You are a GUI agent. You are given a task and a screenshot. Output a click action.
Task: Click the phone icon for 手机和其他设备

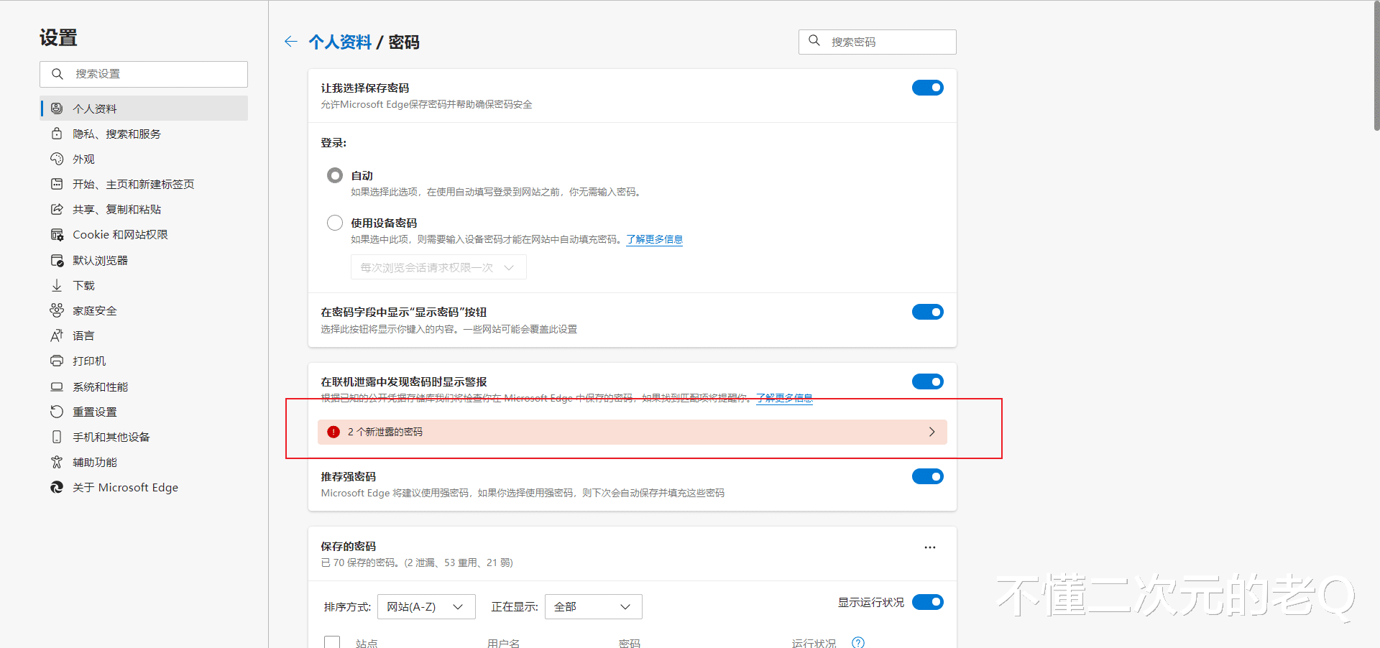tap(57, 437)
